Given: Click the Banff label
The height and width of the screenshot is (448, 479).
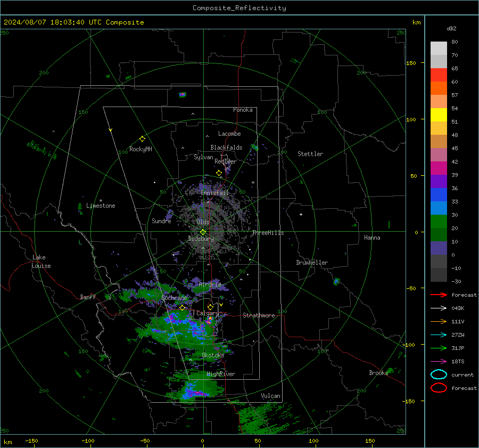Looking at the screenshot, I should click(88, 297).
